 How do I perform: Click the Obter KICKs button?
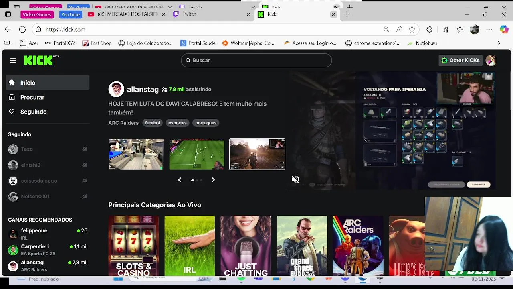coord(460,60)
